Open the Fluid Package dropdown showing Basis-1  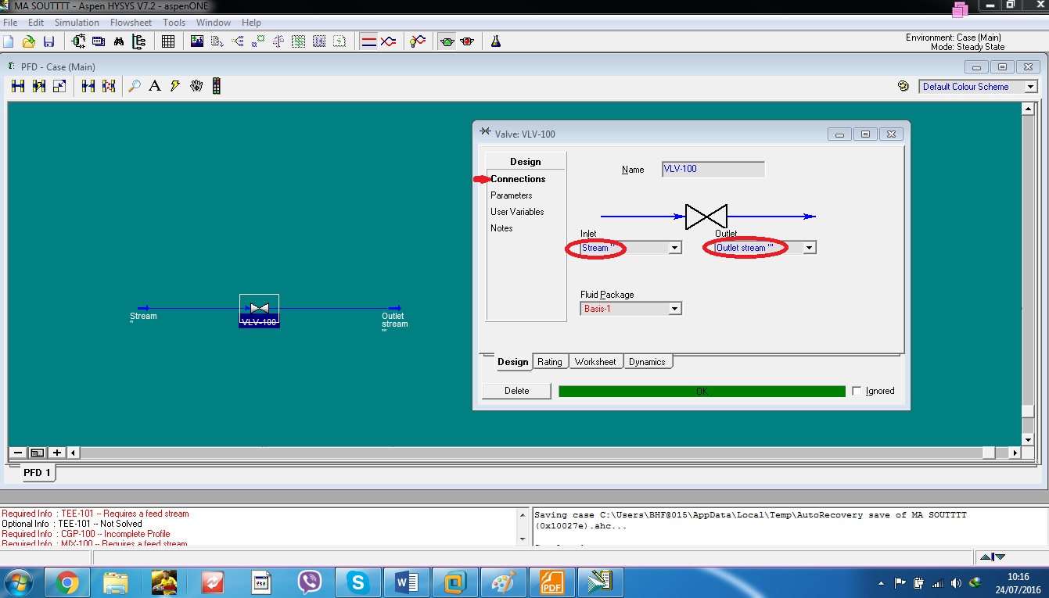click(x=674, y=308)
